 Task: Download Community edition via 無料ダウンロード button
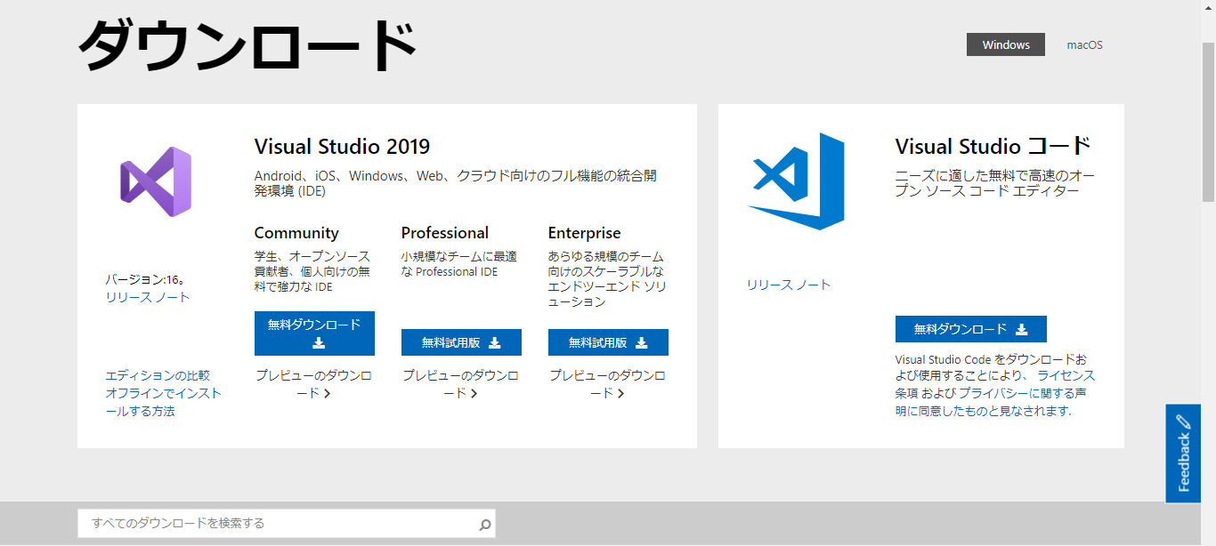click(314, 333)
